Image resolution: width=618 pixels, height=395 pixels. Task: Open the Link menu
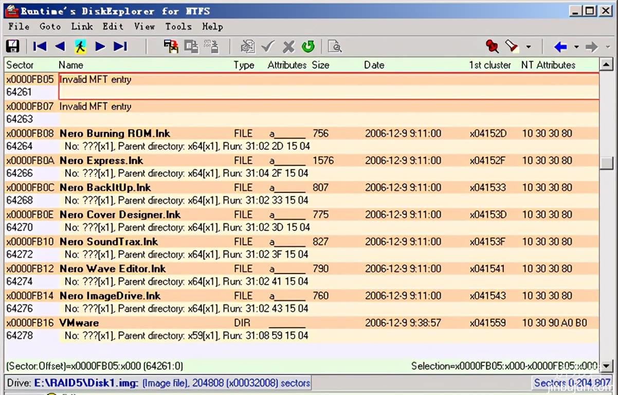82,26
